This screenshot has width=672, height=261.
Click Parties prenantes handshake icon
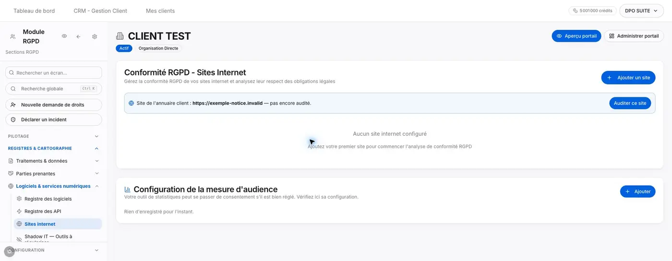[x=11, y=174]
